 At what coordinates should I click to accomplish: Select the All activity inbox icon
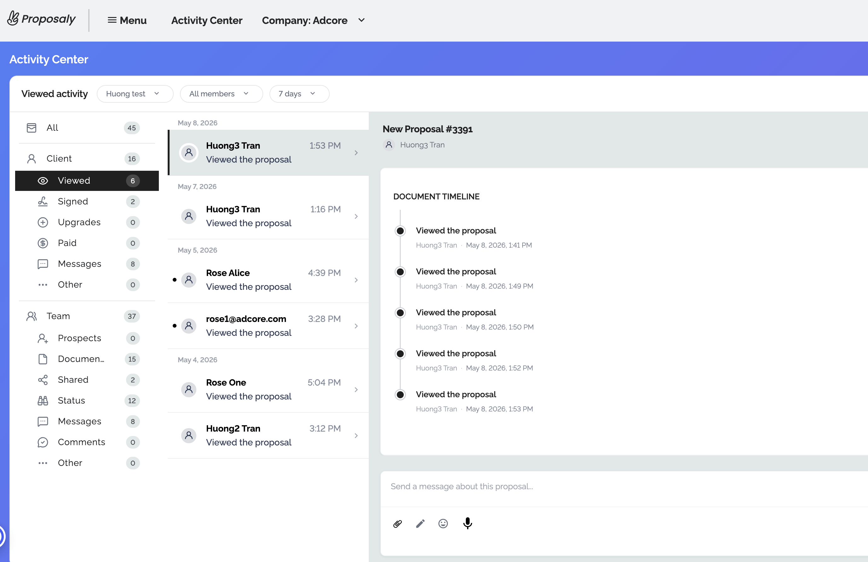[x=32, y=128]
